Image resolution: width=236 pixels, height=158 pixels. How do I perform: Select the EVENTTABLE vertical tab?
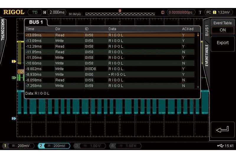click(206, 55)
